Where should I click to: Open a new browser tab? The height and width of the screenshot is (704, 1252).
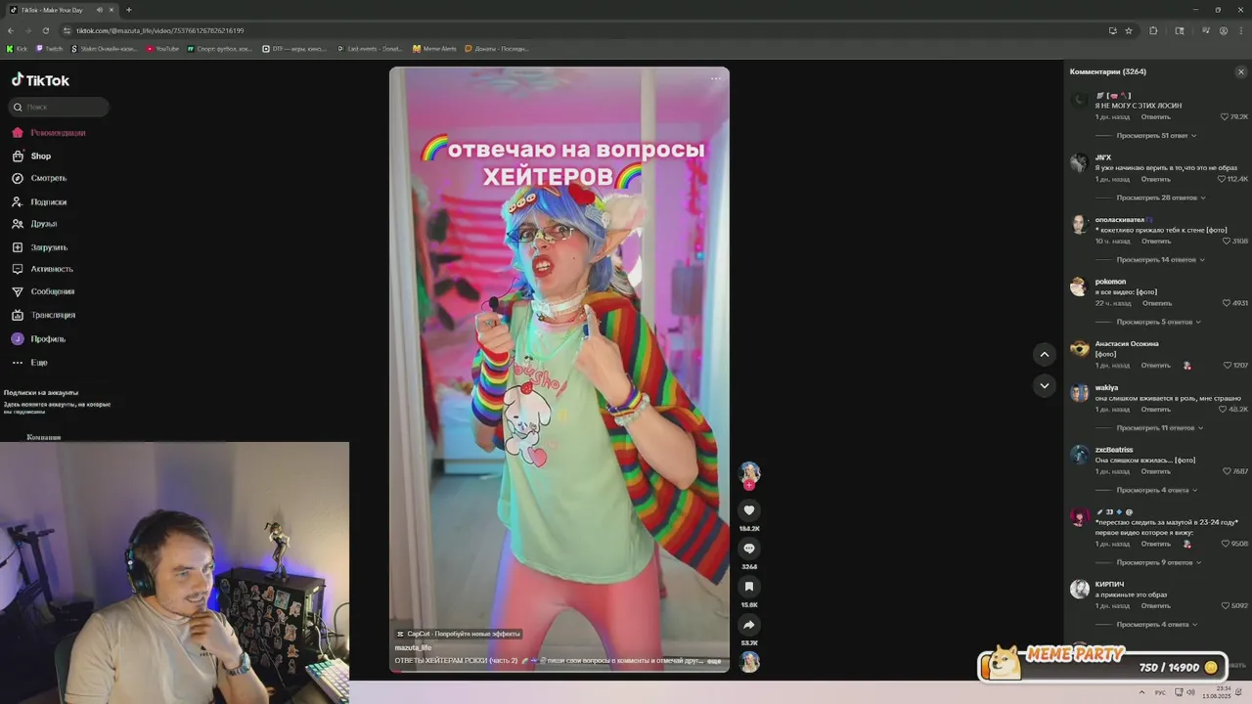pos(129,10)
